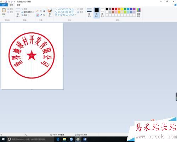
Task: Open the shape Fill (填充) dropdown
Action: (80, 12)
